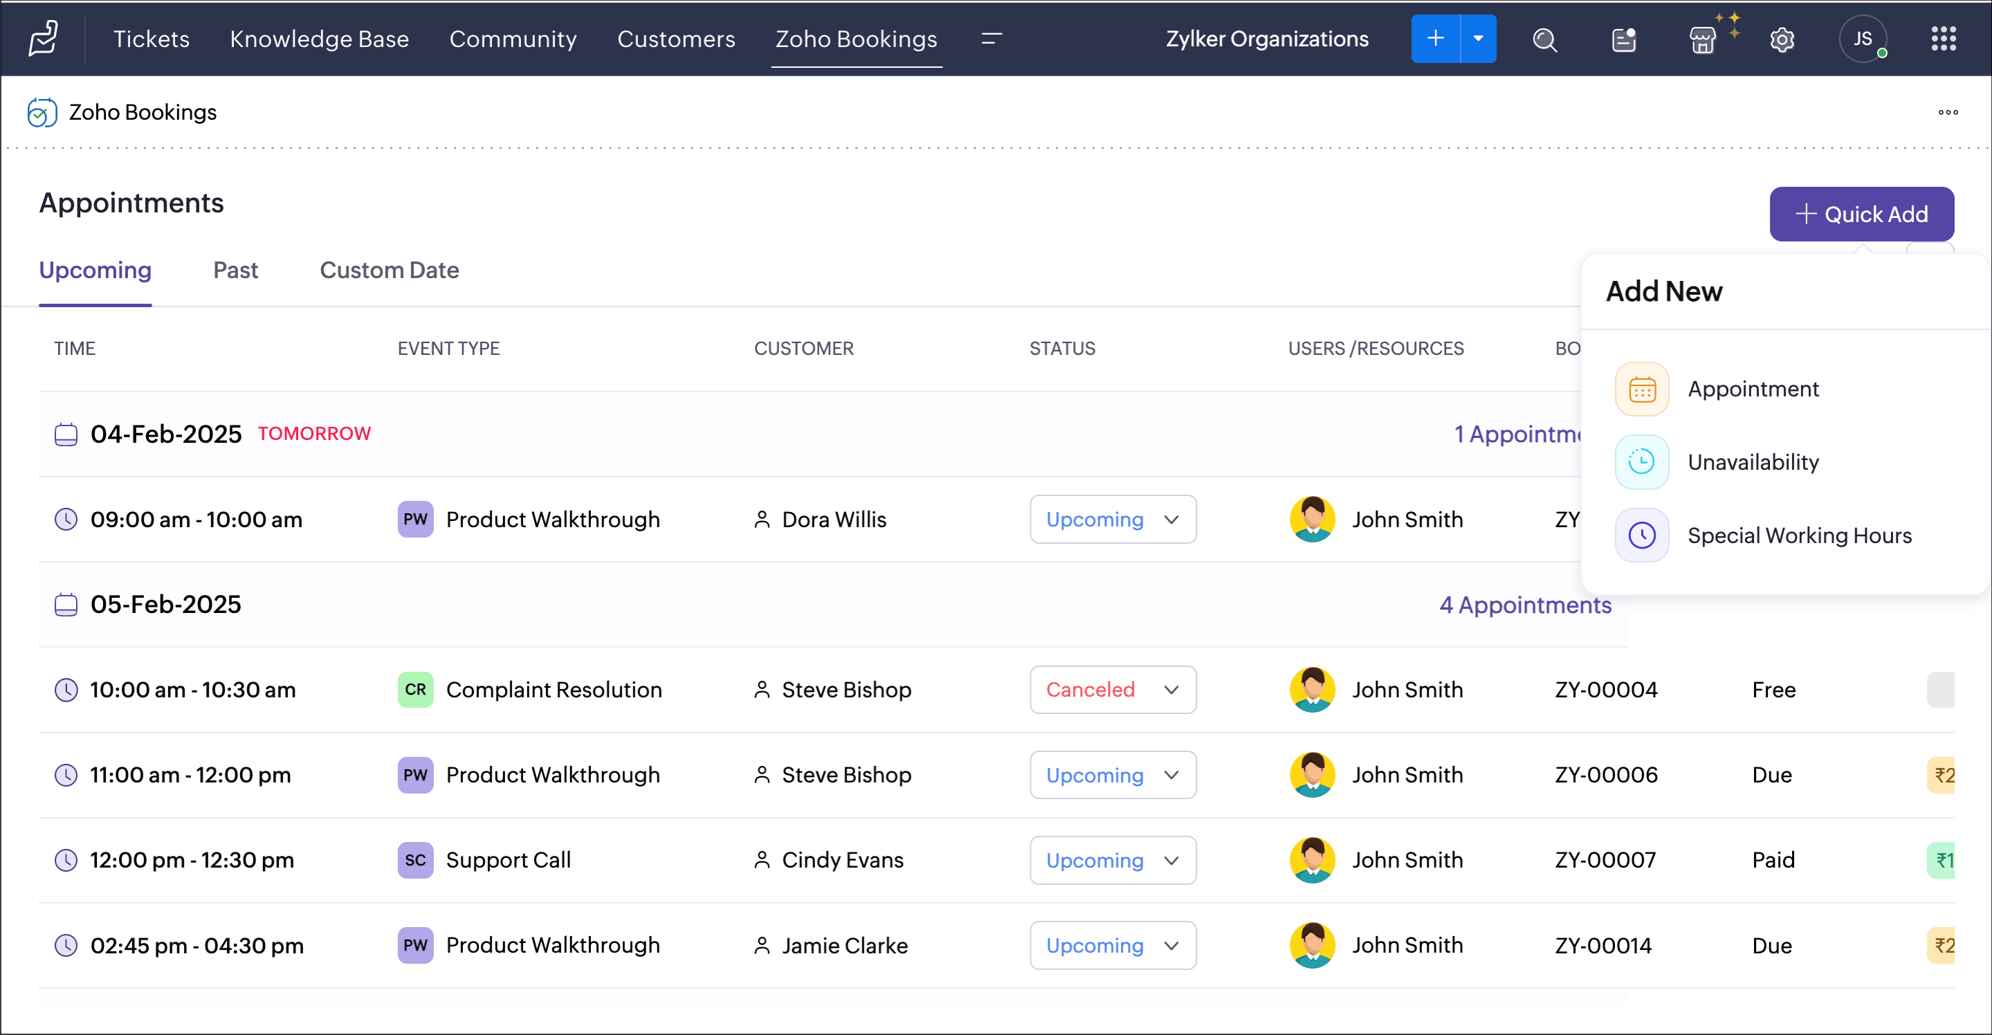This screenshot has width=1992, height=1035.
Task: Expand the collapsed navigation tabs menu icon
Action: click(992, 39)
